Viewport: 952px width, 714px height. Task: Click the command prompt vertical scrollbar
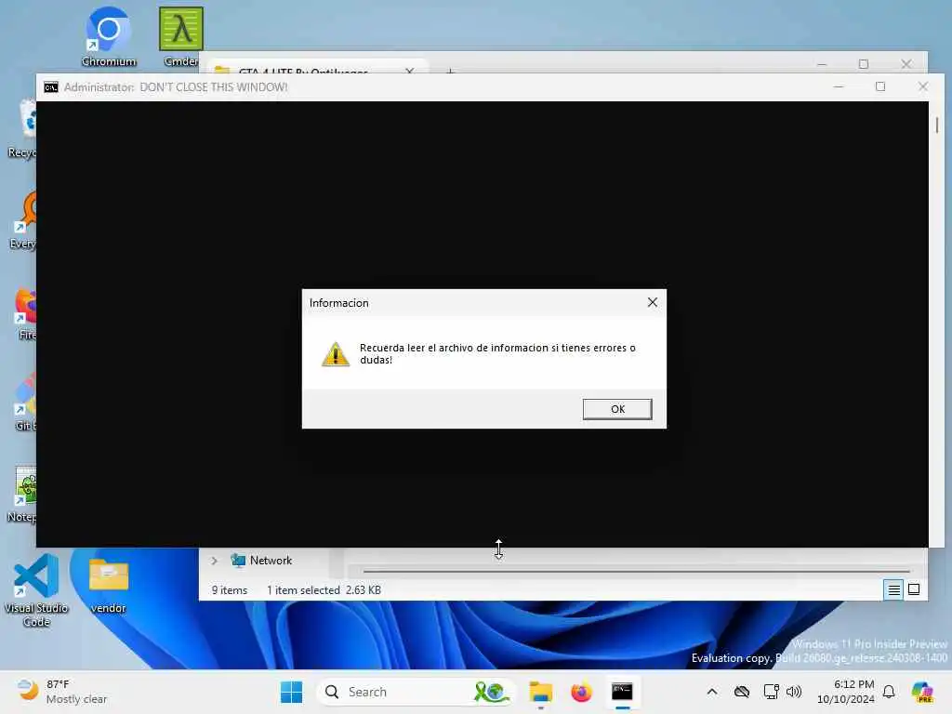pyautogui.click(x=937, y=126)
